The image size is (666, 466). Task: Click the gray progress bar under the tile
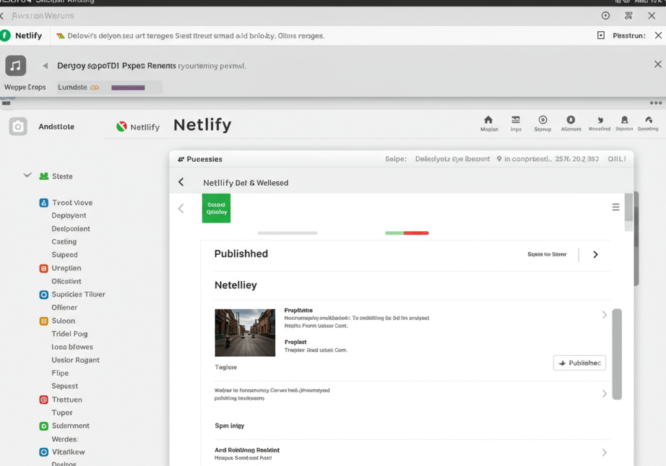(x=287, y=233)
